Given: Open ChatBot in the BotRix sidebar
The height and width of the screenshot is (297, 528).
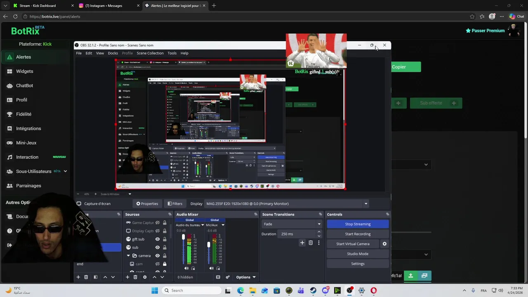Looking at the screenshot, I should pos(24,85).
